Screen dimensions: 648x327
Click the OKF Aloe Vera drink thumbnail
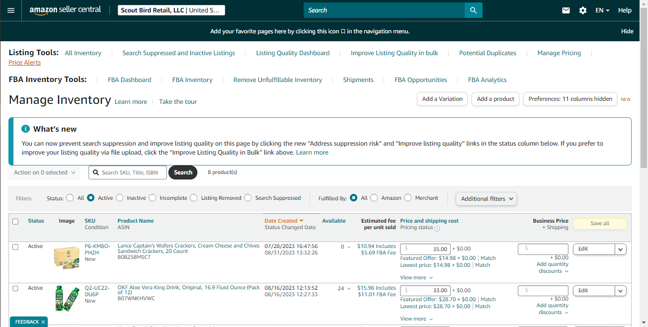pyautogui.click(x=67, y=299)
